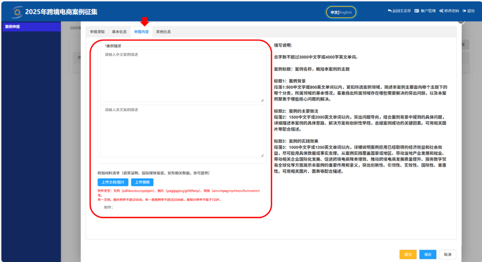Click the English text area resize handle

262,156
